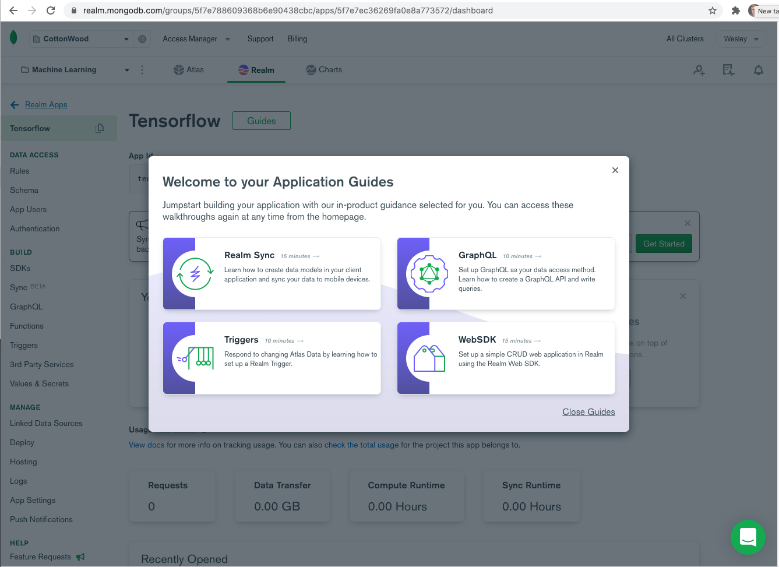Open Functions in sidebar

click(27, 326)
